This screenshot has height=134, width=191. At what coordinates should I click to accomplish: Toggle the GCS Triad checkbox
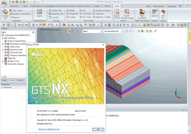pyautogui.click(x=81, y=17)
